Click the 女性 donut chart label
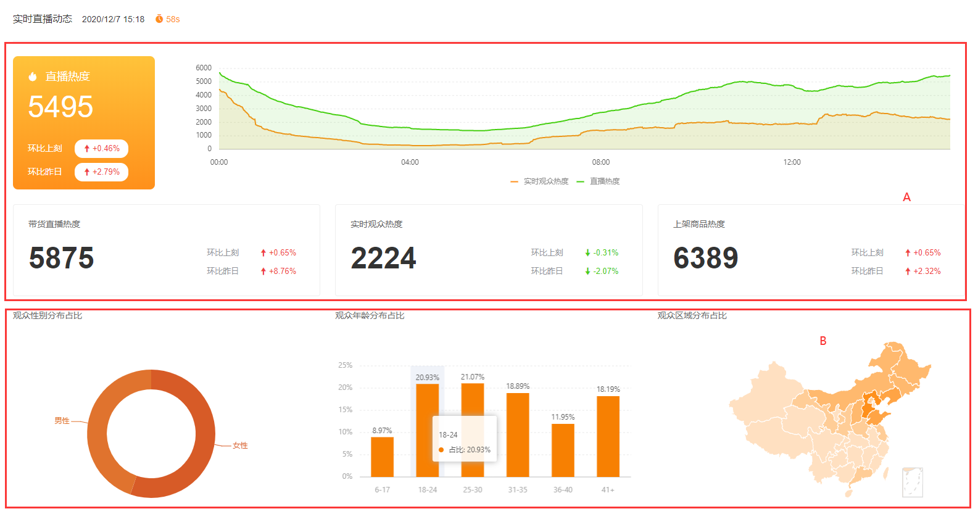This screenshot has width=978, height=514. pyautogui.click(x=240, y=446)
